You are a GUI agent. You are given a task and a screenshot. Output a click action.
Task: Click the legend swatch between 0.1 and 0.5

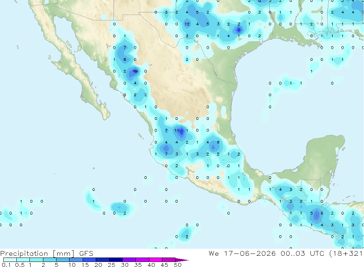click(10, 260)
